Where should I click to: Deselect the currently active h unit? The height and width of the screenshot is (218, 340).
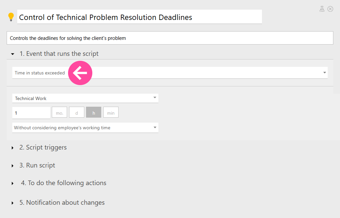[93, 112]
